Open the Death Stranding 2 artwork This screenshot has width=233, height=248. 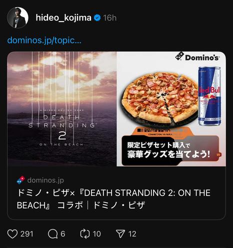point(62,109)
